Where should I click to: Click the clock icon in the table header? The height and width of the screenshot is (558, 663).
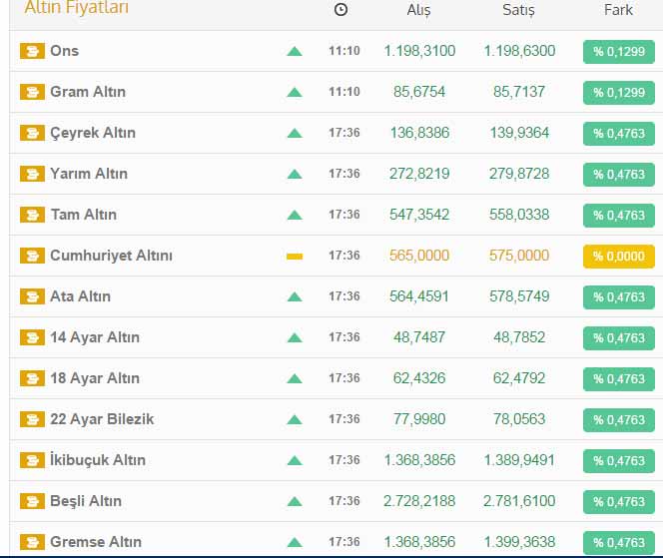(341, 10)
